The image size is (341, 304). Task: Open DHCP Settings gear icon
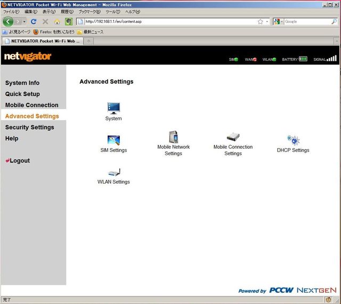coord(293,140)
